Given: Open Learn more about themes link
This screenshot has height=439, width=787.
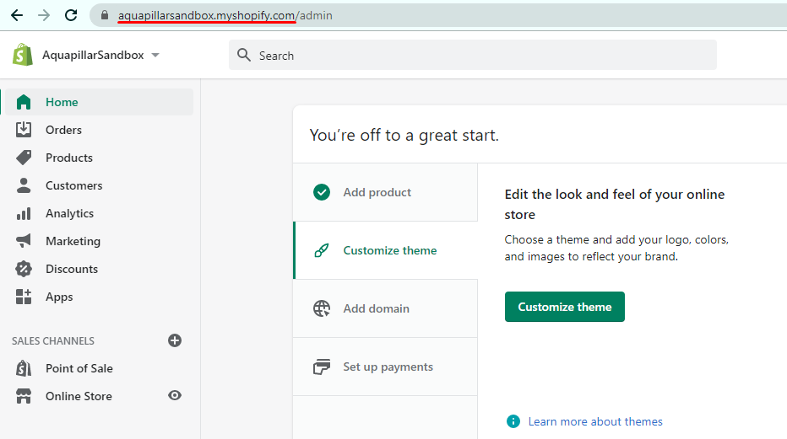Looking at the screenshot, I should tap(595, 421).
